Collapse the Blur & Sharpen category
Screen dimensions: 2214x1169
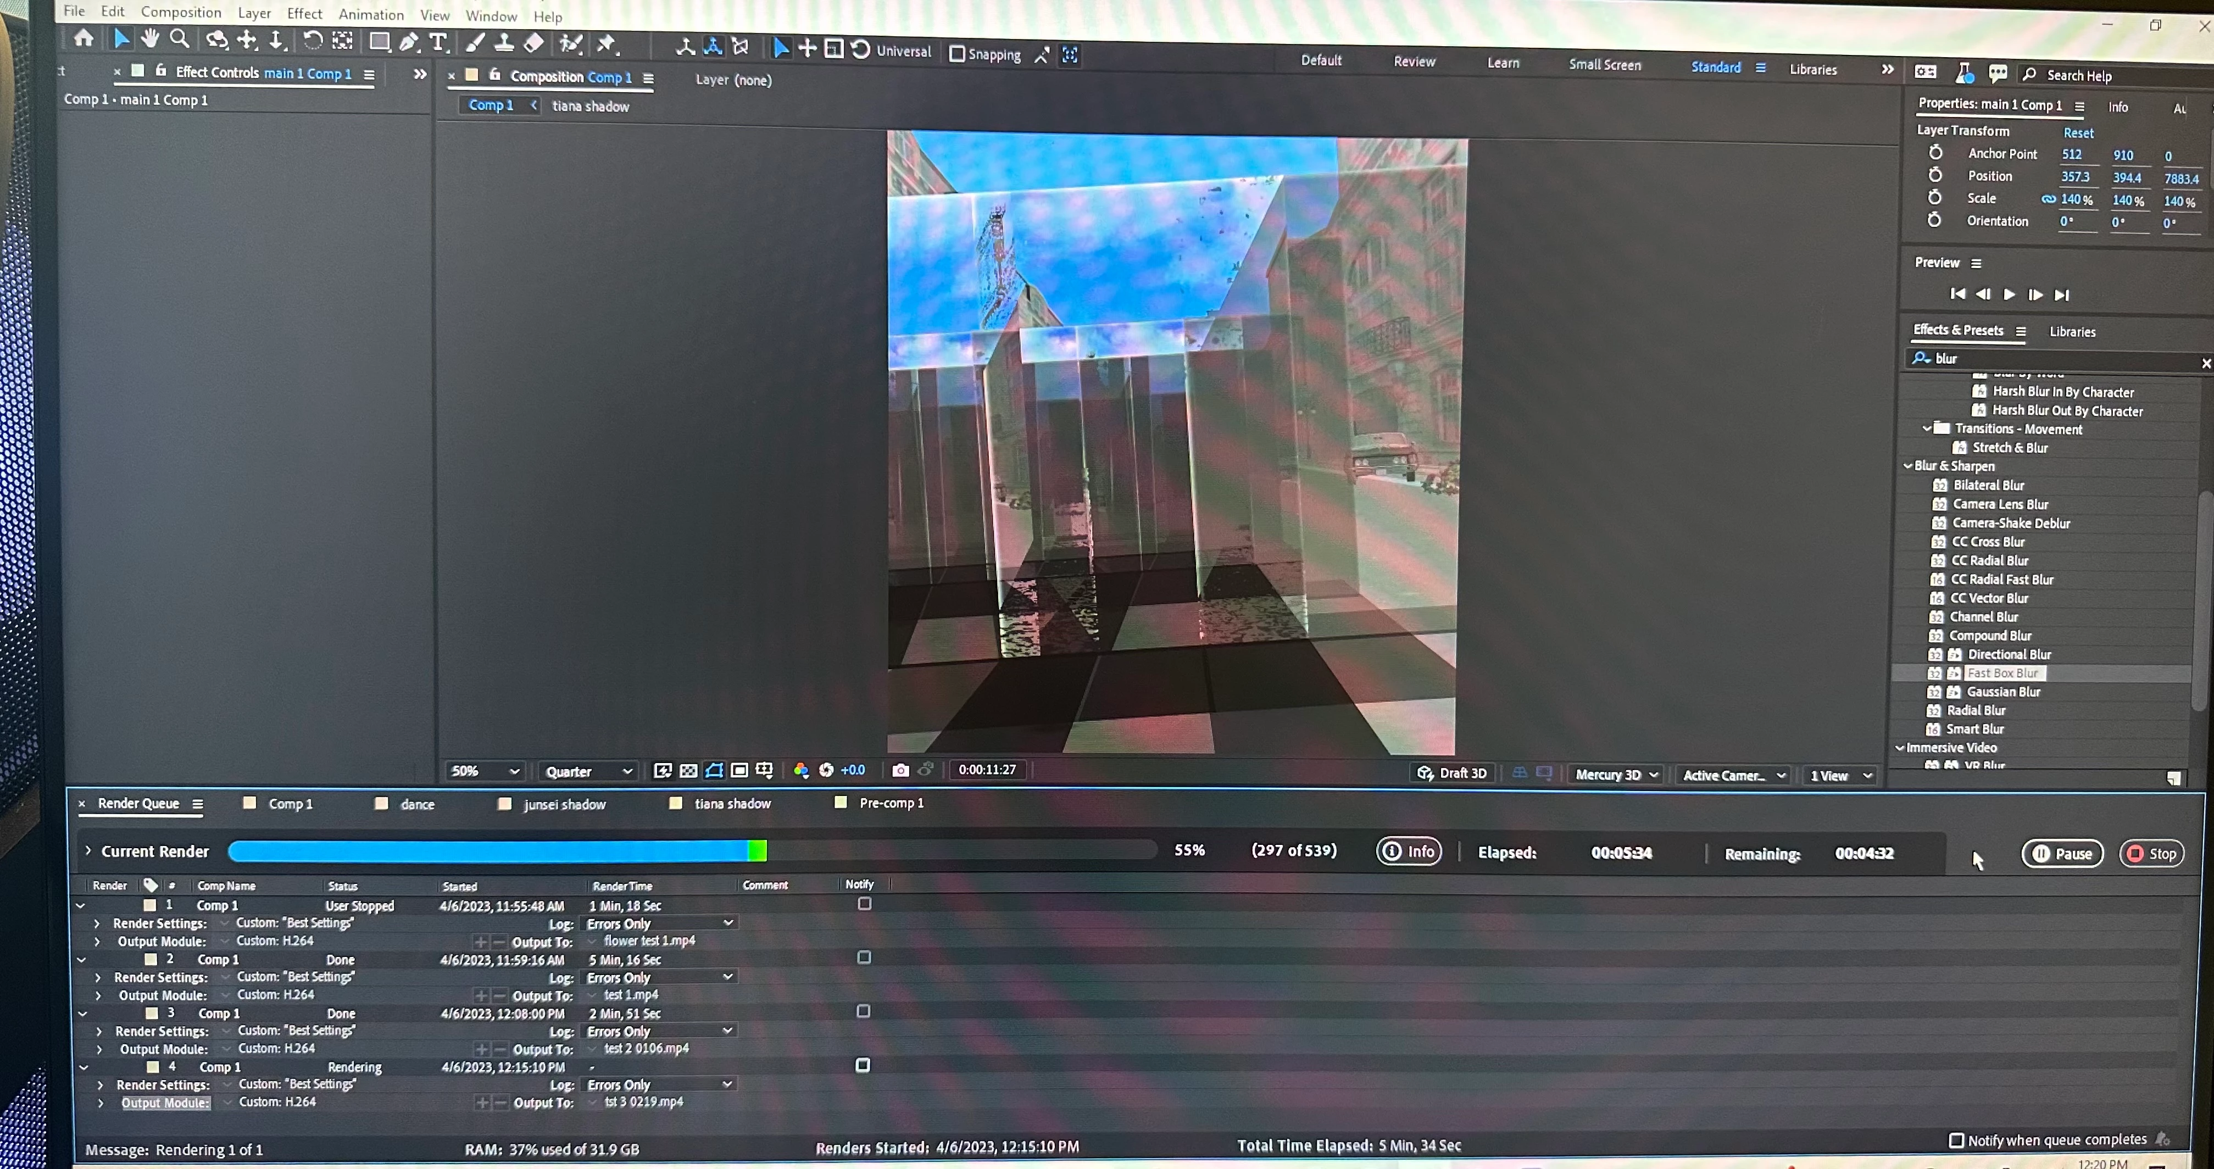1908,466
